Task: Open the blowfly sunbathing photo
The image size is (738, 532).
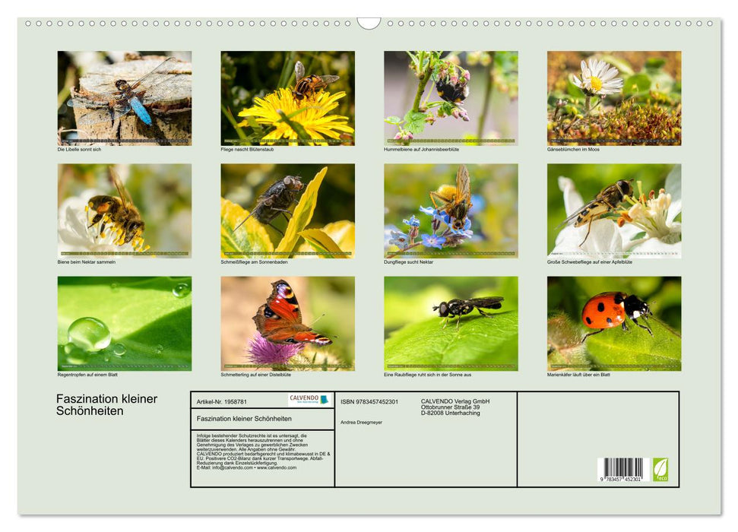Action: 287,211
